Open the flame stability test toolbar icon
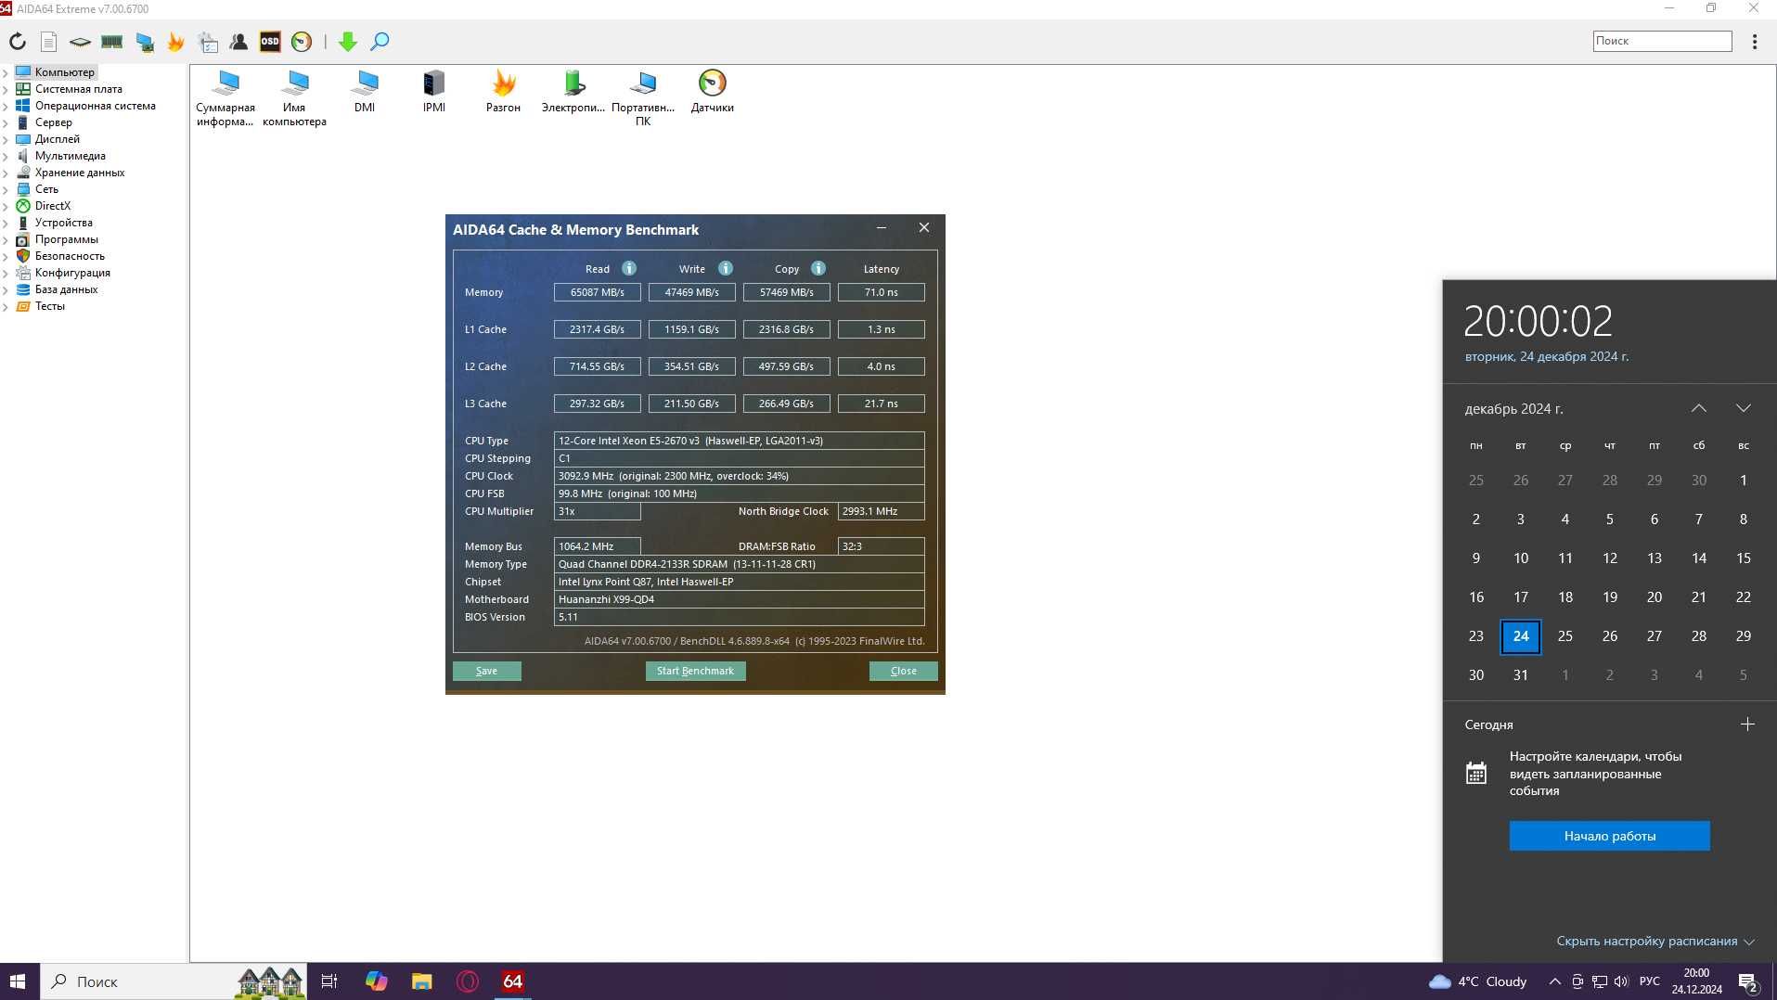Viewport: 1777px width, 1000px height. pos(176,42)
